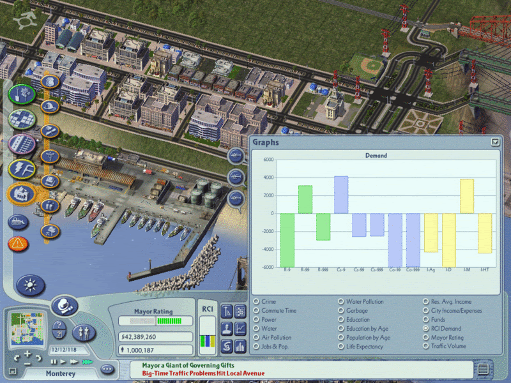This screenshot has height=383, width=511.
Task: Set simulation to fast-forward speed
Action: point(74,361)
